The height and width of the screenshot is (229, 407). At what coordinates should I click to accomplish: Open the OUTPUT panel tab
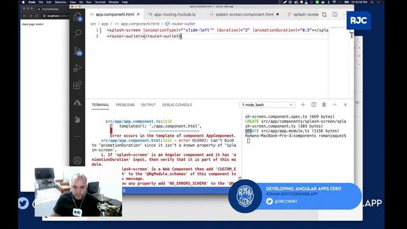tap(148, 105)
